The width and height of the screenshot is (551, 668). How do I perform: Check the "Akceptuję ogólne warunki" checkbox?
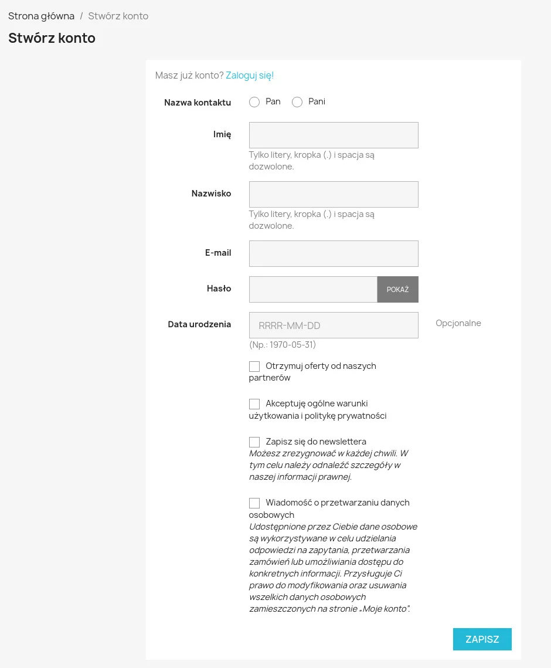pyautogui.click(x=254, y=403)
